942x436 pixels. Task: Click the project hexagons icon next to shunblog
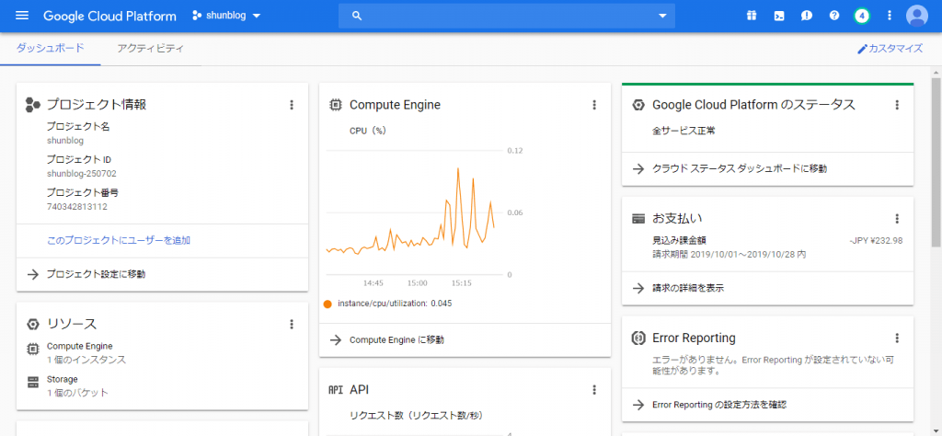click(196, 16)
